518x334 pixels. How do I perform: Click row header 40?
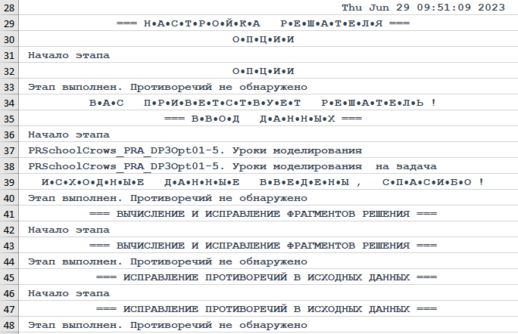pos(11,198)
